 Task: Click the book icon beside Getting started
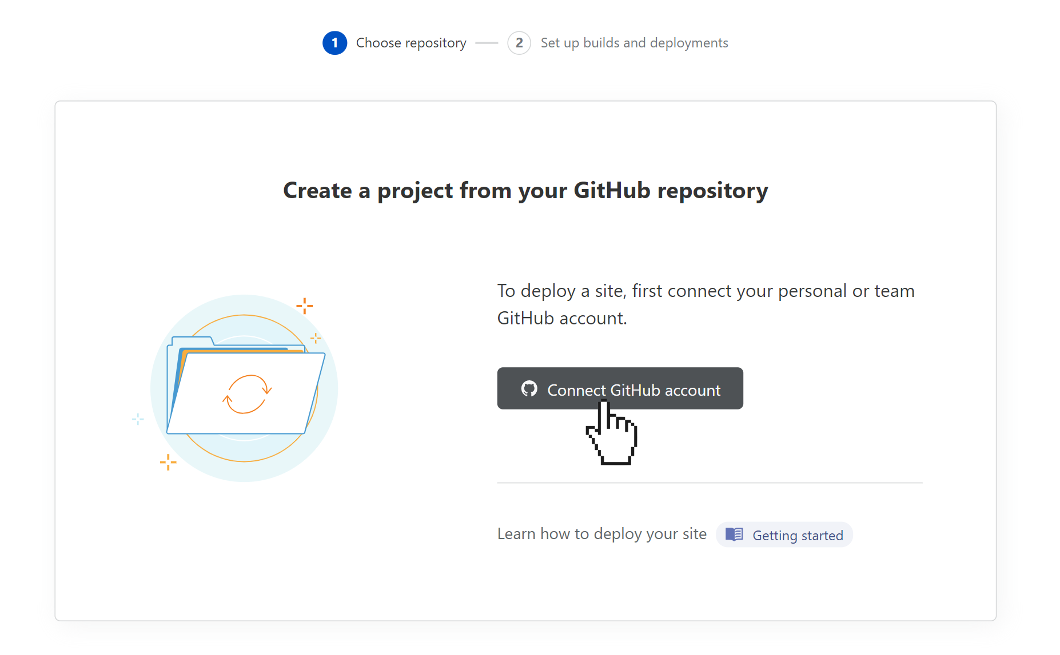click(734, 535)
